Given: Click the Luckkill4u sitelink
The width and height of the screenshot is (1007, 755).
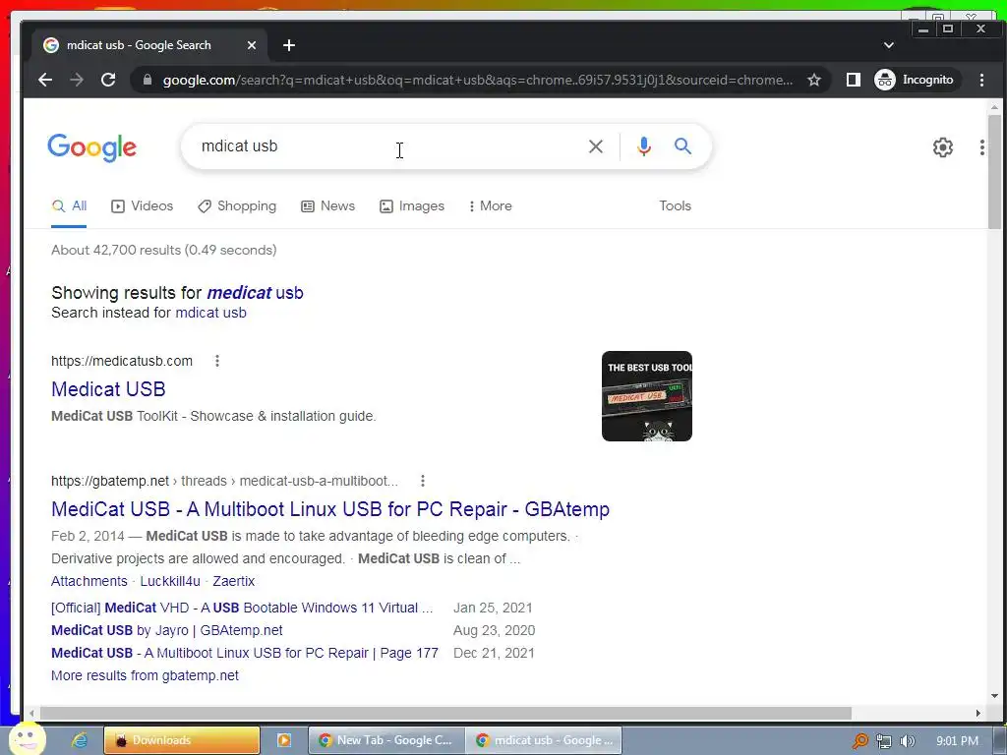Looking at the screenshot, I should pos(170,581).
